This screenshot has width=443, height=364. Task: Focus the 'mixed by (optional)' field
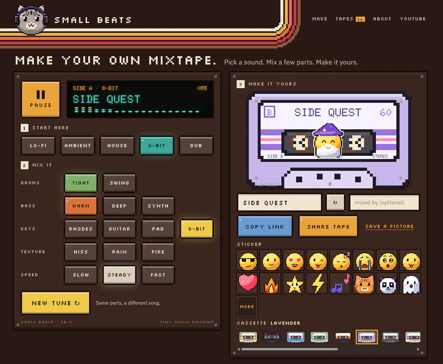click(385, 202)
